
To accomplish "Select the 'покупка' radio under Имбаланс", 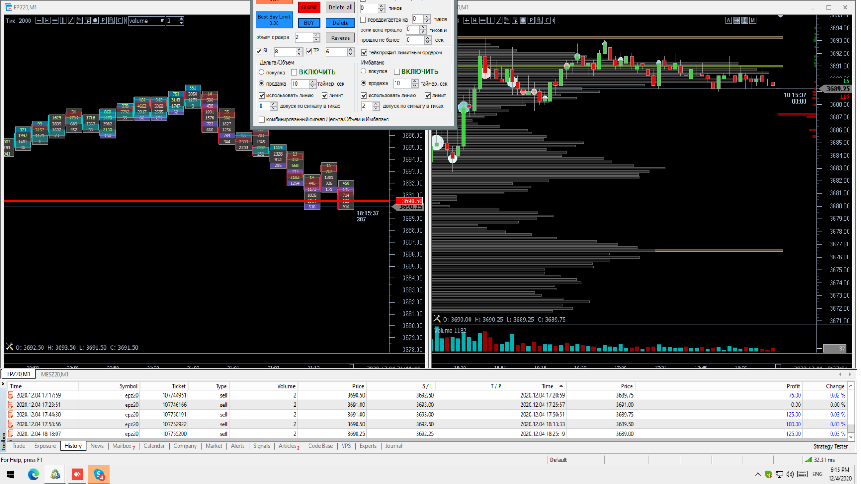I will click(x=364, y=71).
